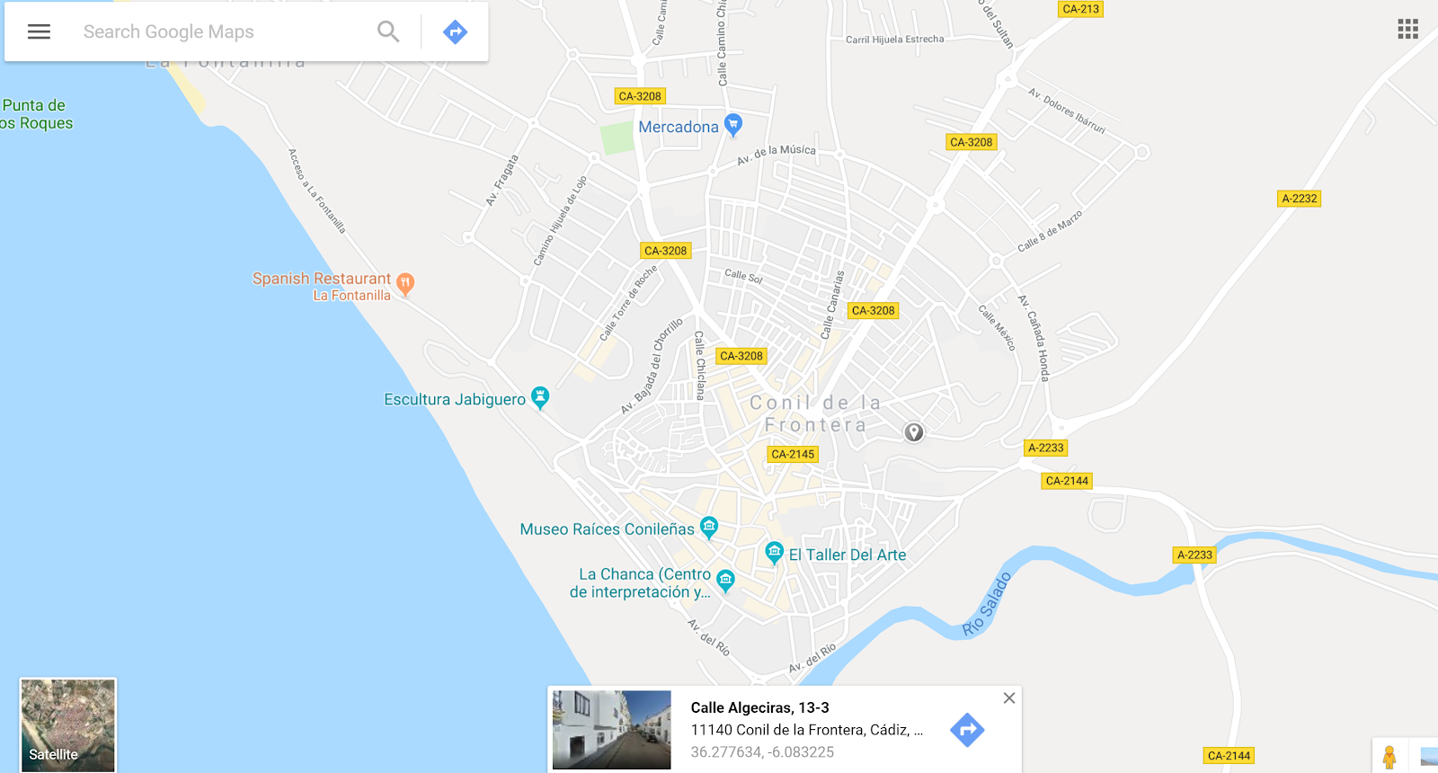The height and width of the screenshot is (773, 1438).
Task: Select La Chanca museum pin
Action: click(x=725, y=581)
